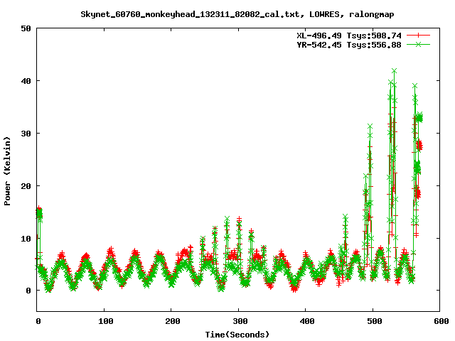Click the x-axis tick label 300
The width and height of the screenshot is (455, 341).
tap(240, 321)
